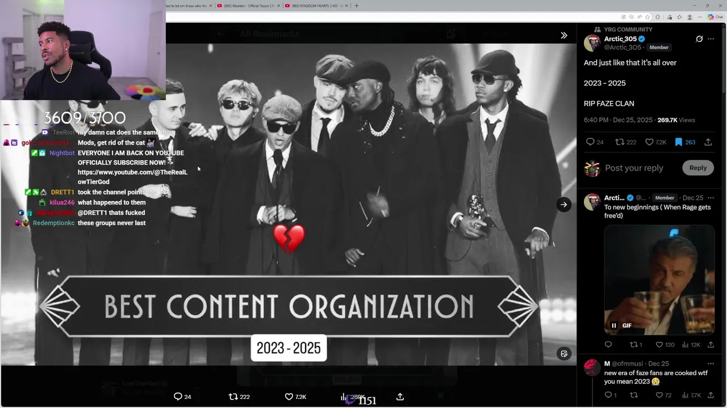Click the Reply button beside reply field
The width and height of the screenshot is (727, 408).
(x=698, y=168)
